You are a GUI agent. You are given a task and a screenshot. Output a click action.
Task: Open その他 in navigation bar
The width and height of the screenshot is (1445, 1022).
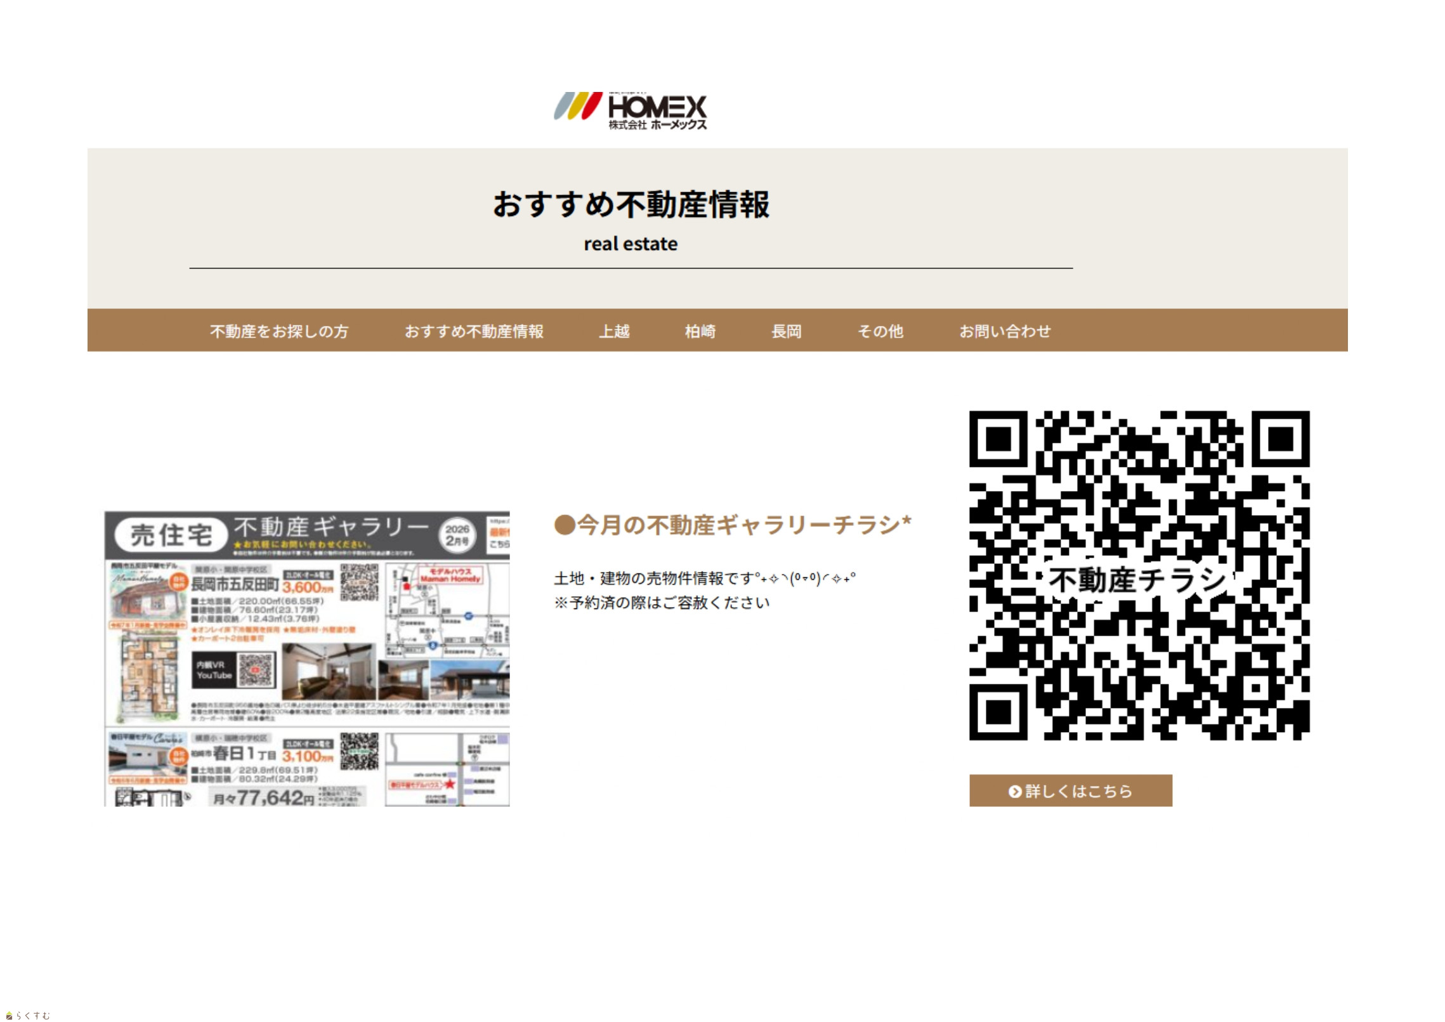(880, 331)
